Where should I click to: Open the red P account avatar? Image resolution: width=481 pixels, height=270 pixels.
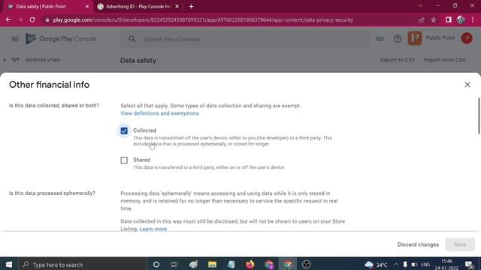tap(467, 38)
